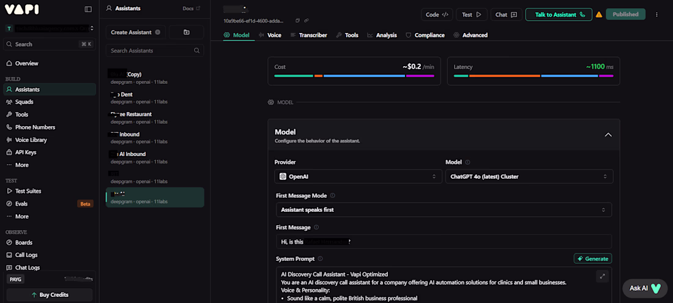
Task: Open API Keys in the sidebar
Action: coord(50,152)
